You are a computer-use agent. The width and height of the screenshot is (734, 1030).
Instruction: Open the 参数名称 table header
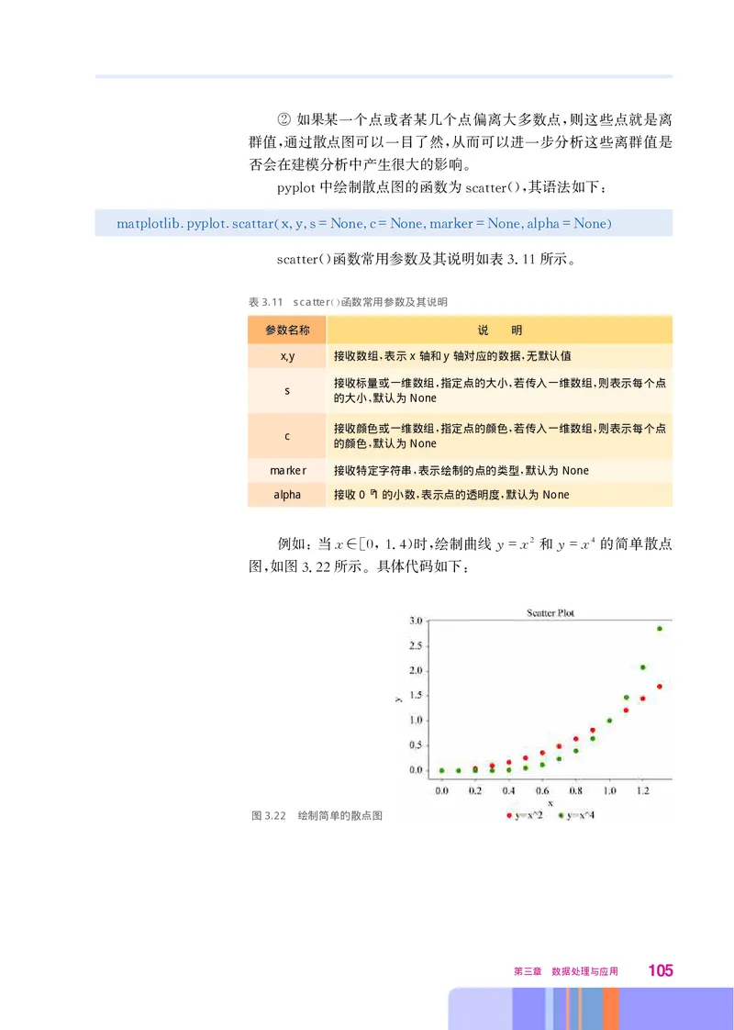pyautogui.click(x=287, y=330)
